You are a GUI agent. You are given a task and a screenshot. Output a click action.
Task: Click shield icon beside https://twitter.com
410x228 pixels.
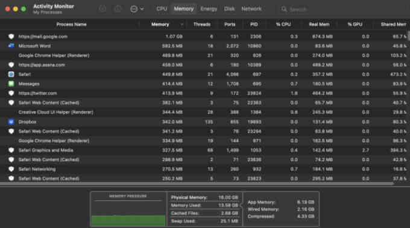click(11, 93)
